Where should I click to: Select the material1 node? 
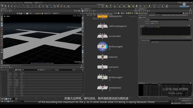pos(103,57)
